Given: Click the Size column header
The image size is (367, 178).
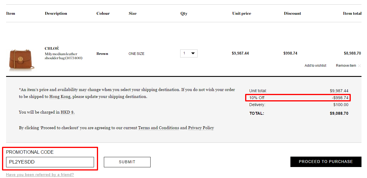Looking at the screenshot, I should (x=133, y=14).
